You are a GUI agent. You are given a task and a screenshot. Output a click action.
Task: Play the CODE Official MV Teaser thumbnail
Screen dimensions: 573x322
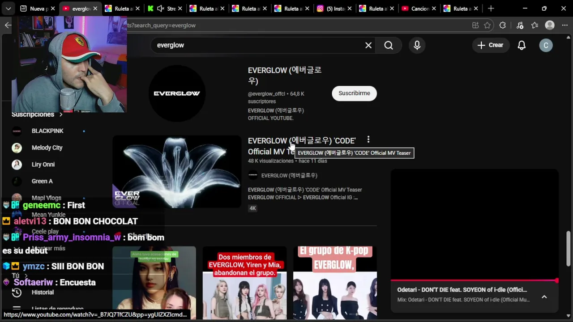(177, 172)
